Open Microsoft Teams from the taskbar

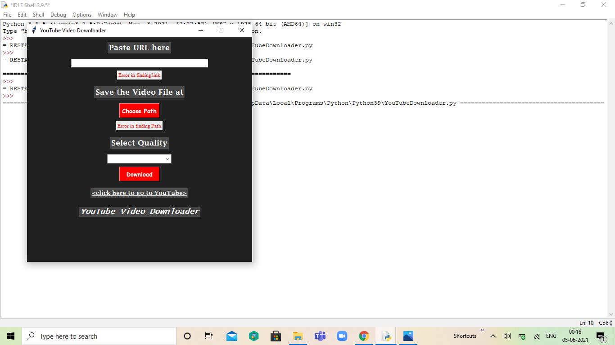click(x=320, y=336)
